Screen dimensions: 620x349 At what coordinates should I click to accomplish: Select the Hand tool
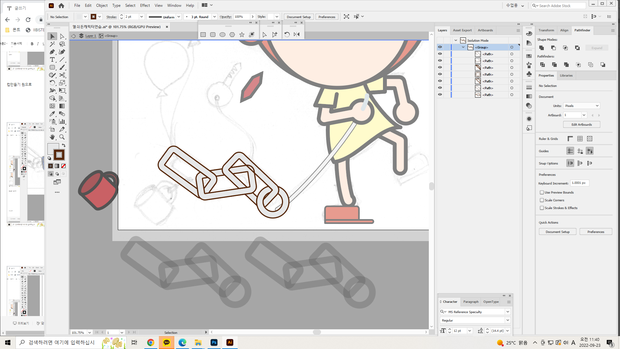52,137
